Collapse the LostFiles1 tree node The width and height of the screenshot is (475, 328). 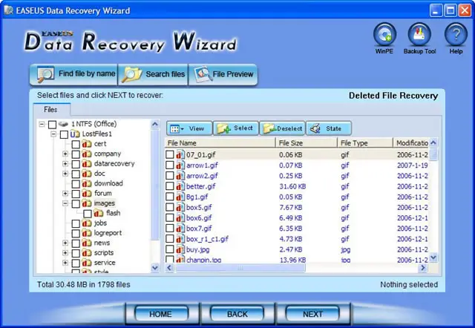point(53,134)
